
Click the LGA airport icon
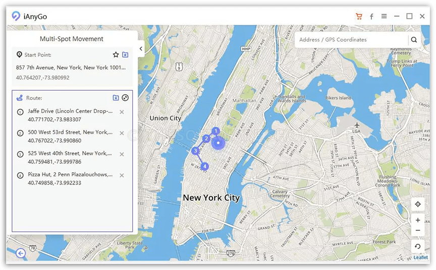357,125
